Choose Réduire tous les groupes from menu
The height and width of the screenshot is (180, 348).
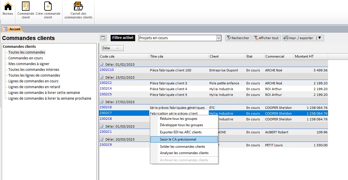click(178, 119)
